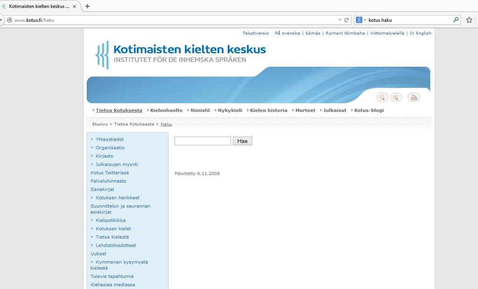Switch to In English version
The image size is (478, 289).
tap(421, 33)
